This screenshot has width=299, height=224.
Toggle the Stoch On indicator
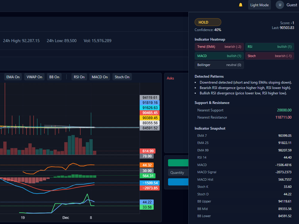[x=122, y=77]
